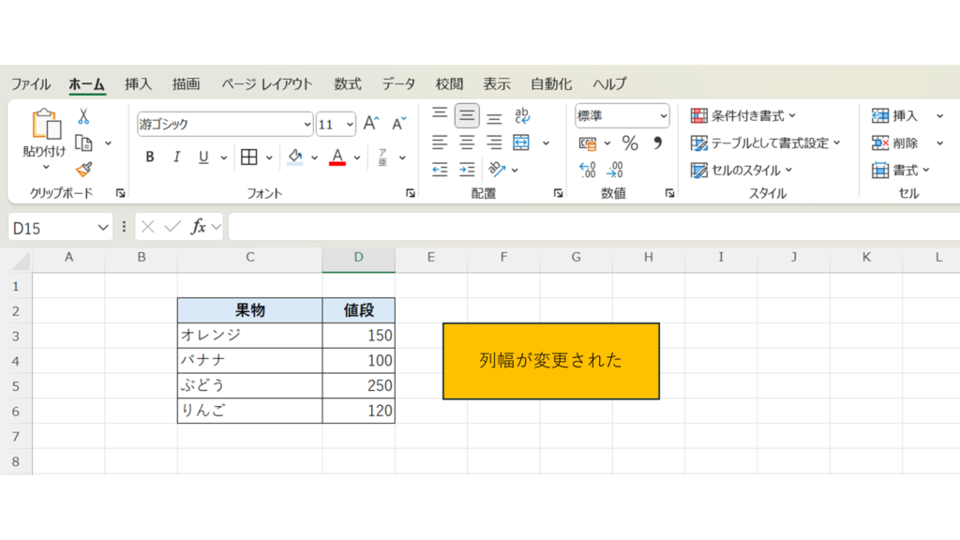Click the Format Painter brush icon
This screenshot has height=540, width=960.
(x=83, y=170)
